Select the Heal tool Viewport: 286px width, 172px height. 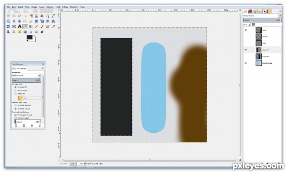pyautogui.click(x=20, y=32)
